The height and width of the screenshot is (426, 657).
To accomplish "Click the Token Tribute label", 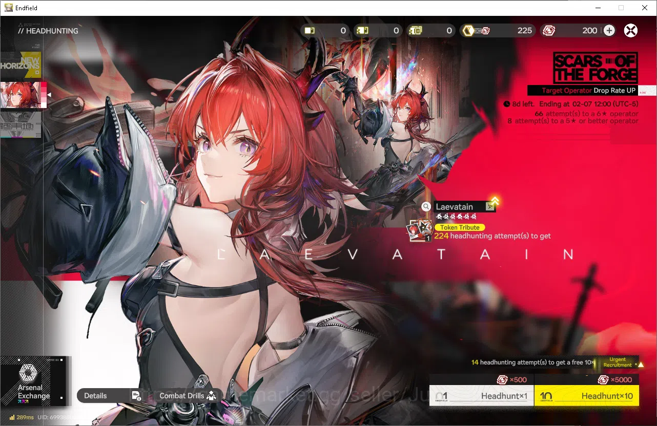I will [x=460, y=227].
